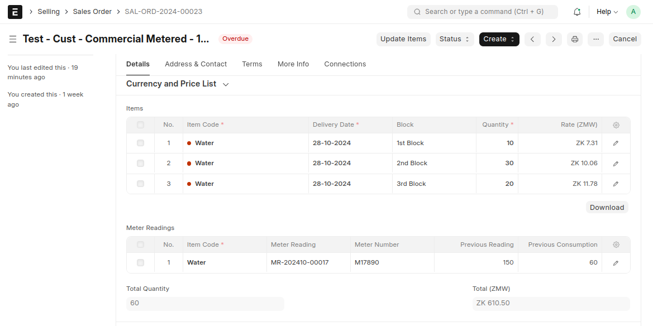The height and width of the screenshot is (326, 653).
Task: Edit the 1st Block row pencil
Action: pyautogui.click(x=616, y=143)
